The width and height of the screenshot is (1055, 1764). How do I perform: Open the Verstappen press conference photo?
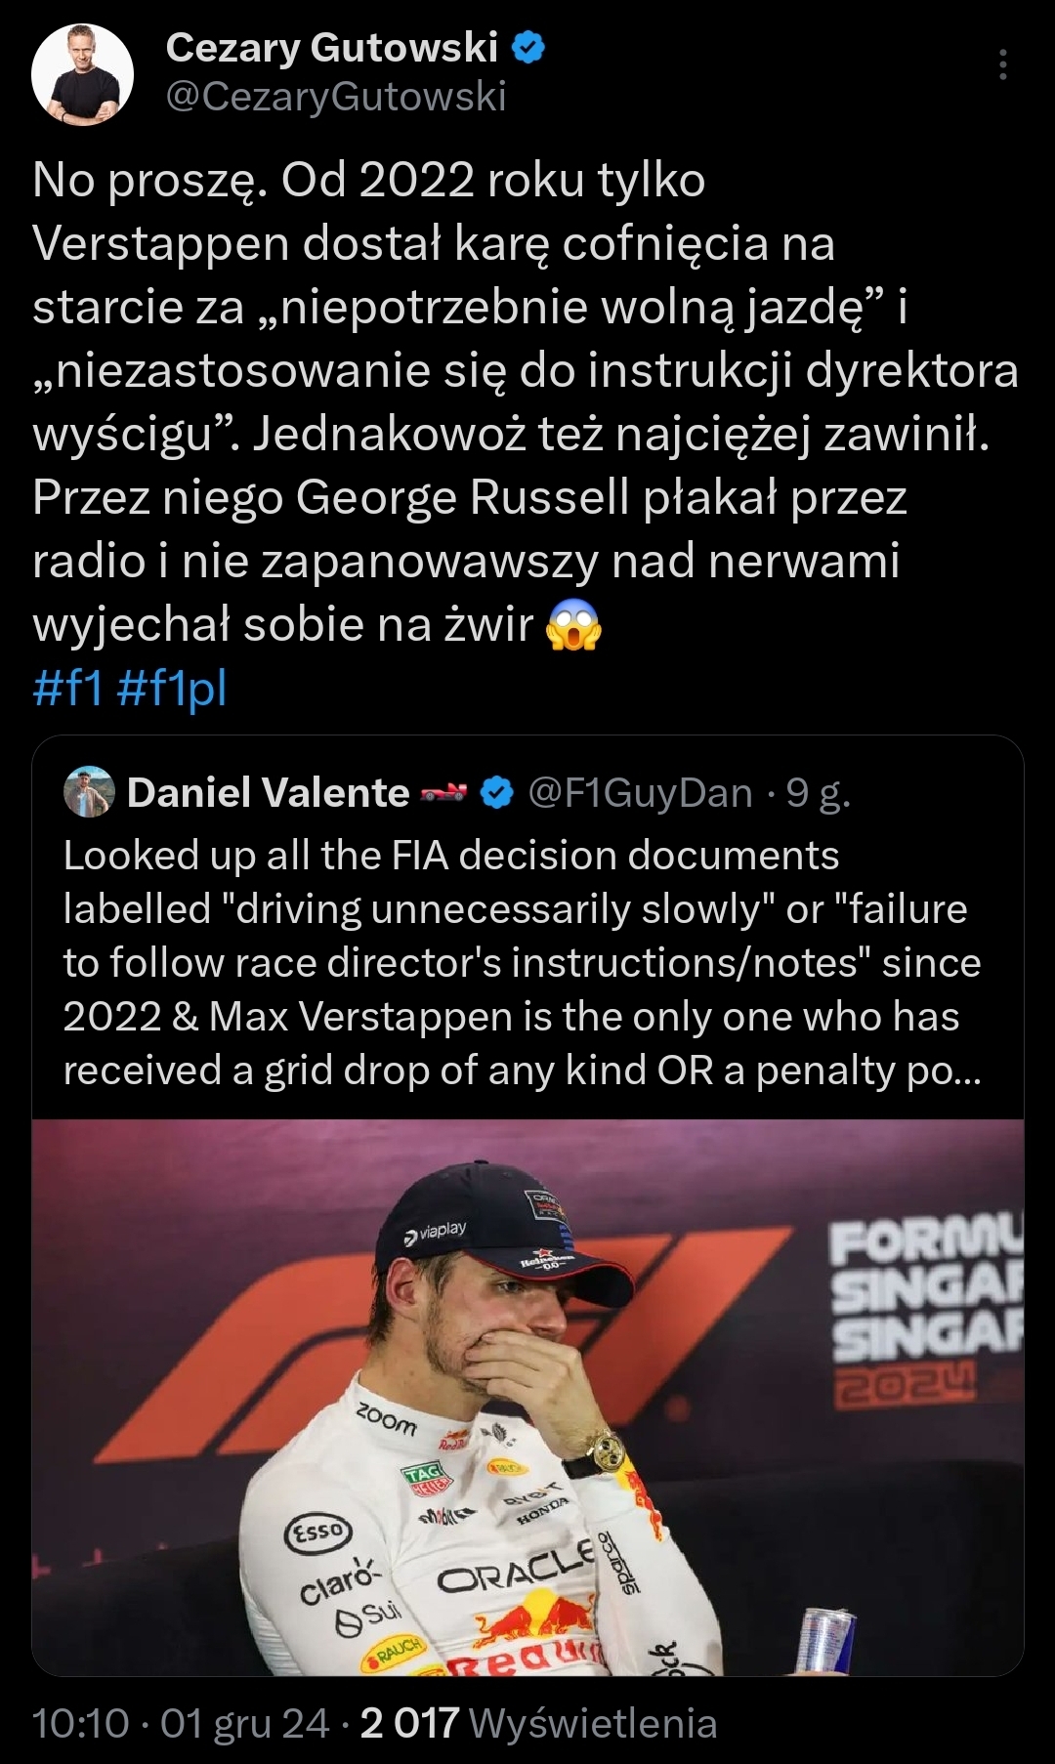[527, 1397]
